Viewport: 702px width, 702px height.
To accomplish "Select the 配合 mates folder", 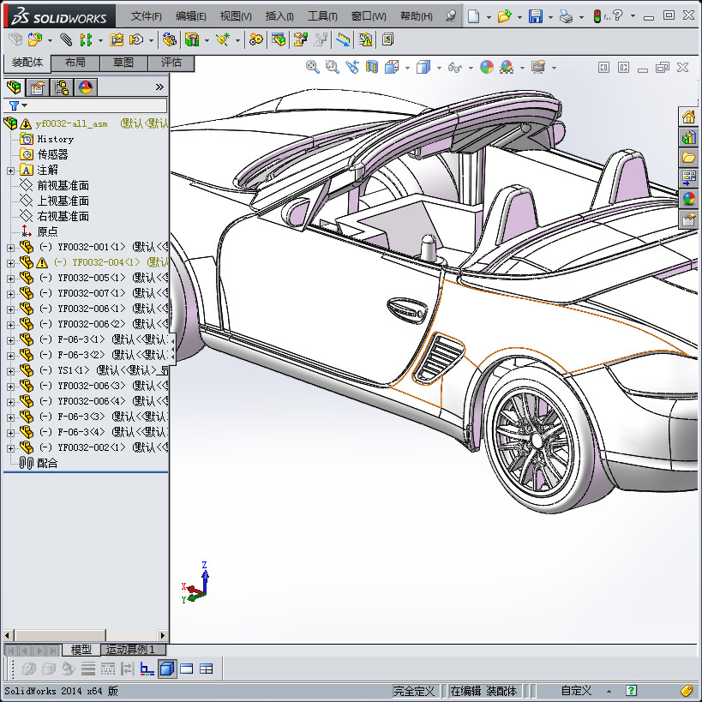I will (x=47, y=463).
